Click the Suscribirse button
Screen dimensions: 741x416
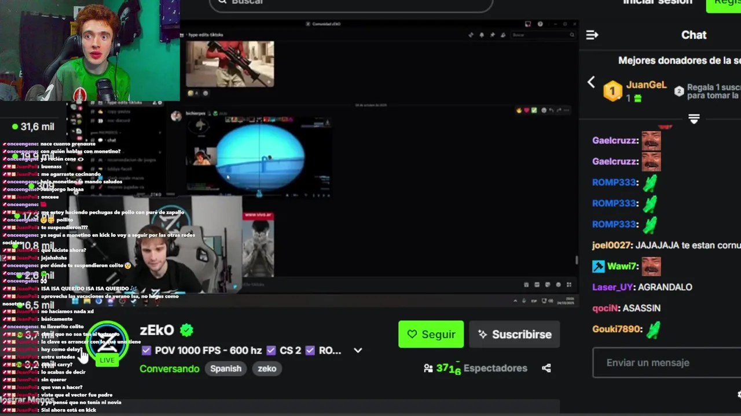[x=514, y=334]
